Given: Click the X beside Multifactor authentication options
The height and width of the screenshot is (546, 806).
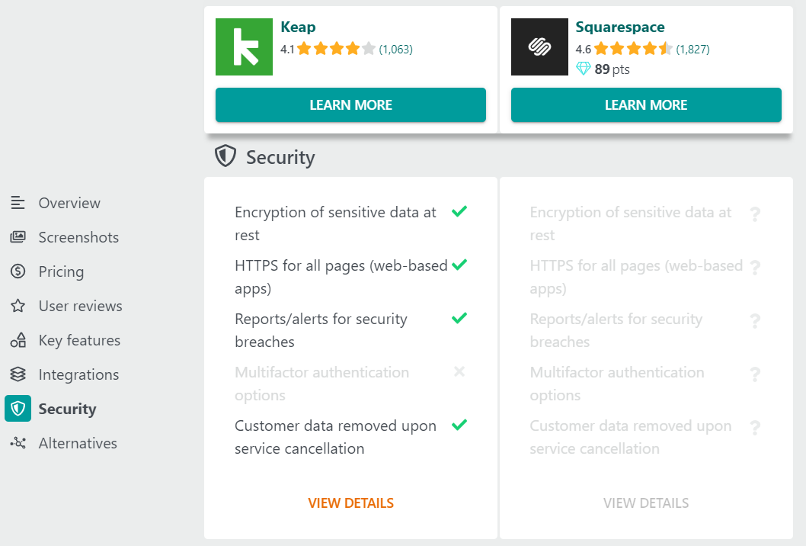Looking at the screenshot, I should click(459, 372).
